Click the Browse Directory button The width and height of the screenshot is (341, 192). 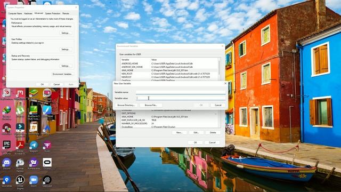126,105
